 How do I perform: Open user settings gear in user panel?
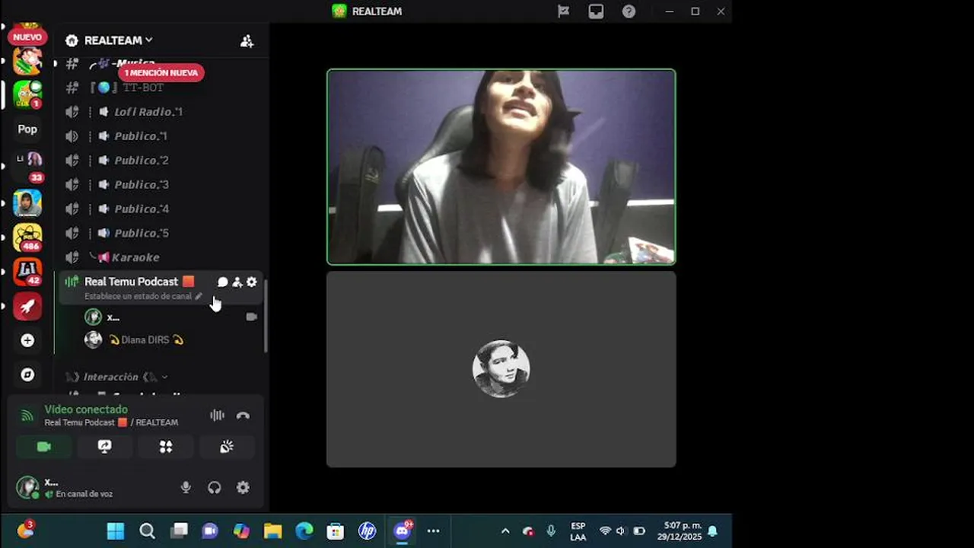pos(243,488)
